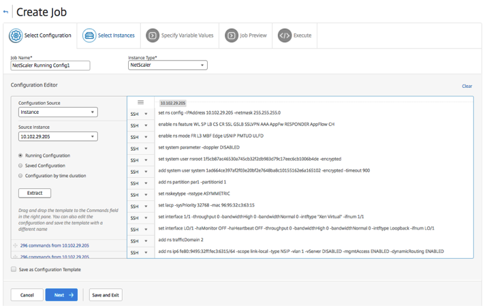Click the enable ns mode FR L3 command
Image resolution: width=485 pixels, height=306 pixels.
click(210, 136)
